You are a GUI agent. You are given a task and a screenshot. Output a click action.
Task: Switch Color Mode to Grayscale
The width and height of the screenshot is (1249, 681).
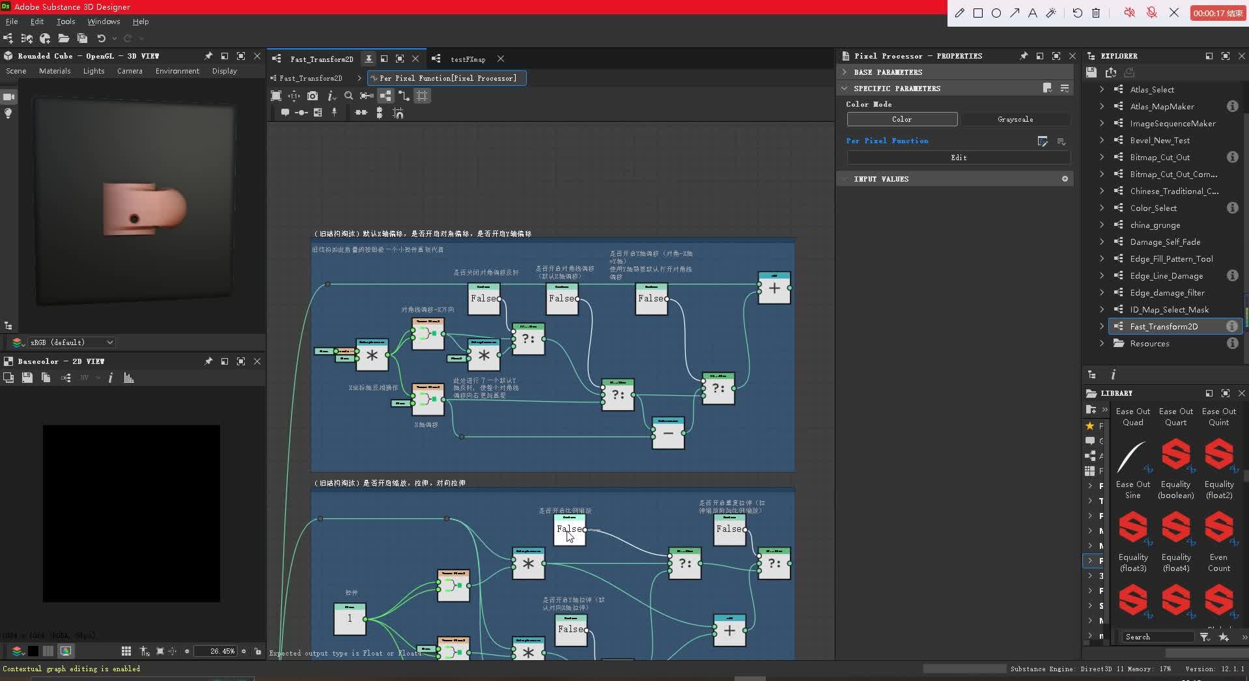[1016, 119]
